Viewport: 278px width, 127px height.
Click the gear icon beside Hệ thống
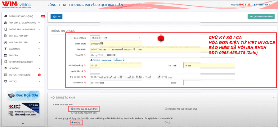(x=6, y=68)
